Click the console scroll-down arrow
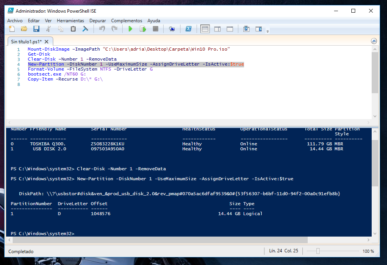Screen dimensions: 387x265 point(375,234)
